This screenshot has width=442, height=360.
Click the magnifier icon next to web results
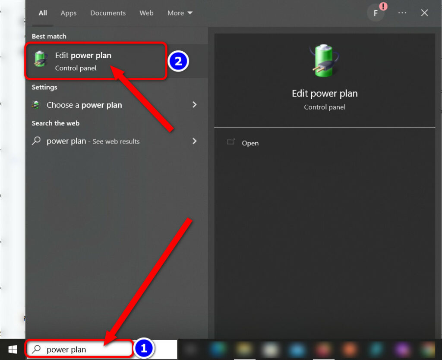tap(35, 141)
